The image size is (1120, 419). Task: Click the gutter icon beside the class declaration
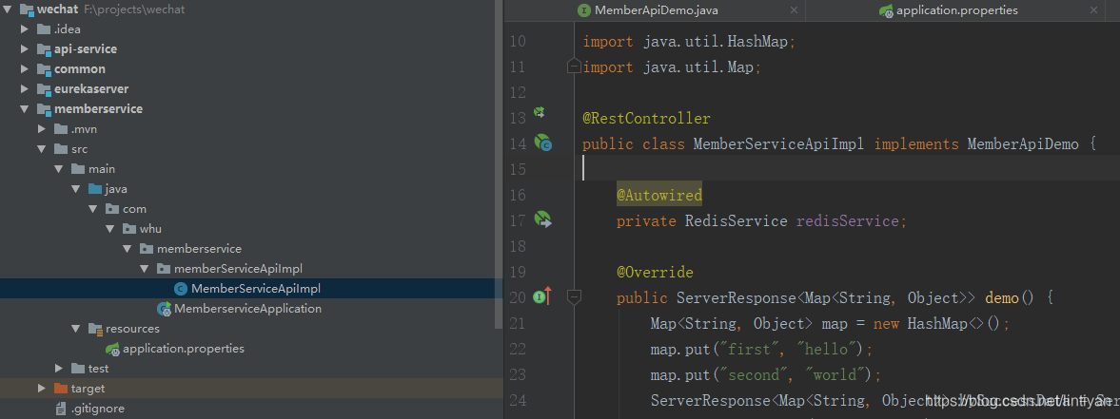543,143
